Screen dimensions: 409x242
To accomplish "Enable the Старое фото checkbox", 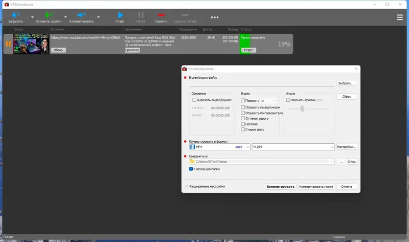I will (243, 129).
